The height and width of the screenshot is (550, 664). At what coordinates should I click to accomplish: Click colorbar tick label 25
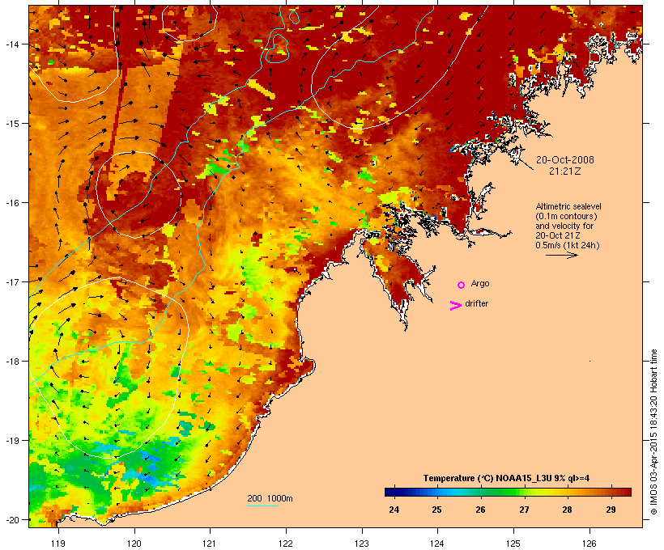tap(436, 510)
